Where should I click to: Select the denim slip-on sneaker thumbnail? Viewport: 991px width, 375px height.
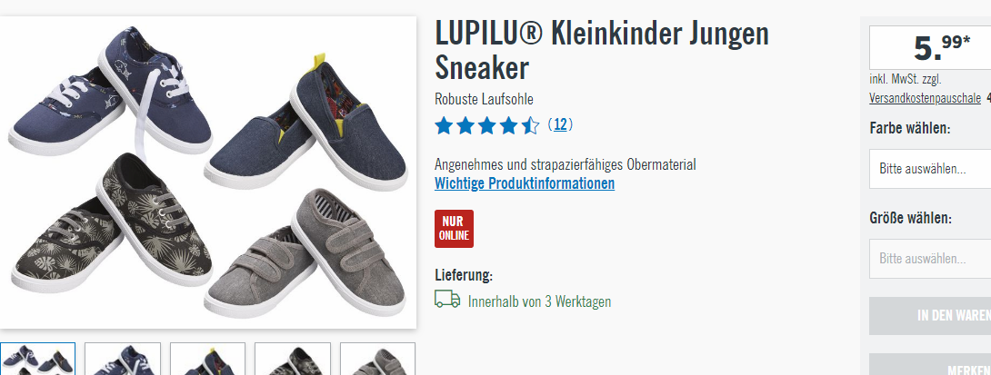[207, 359]
